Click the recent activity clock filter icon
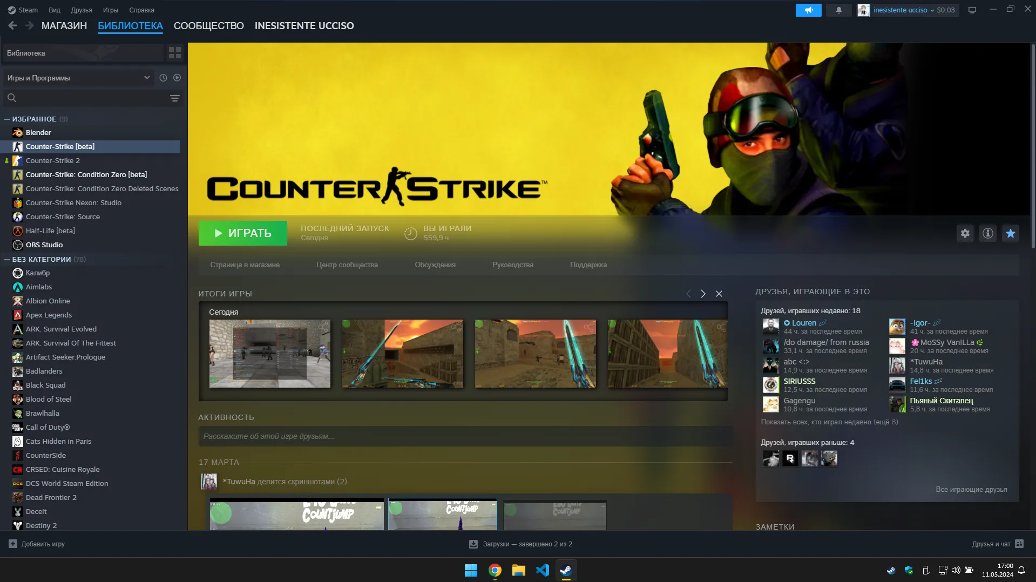Screen dimensions: 1036x582 pyautogui.click(x=163, y=78)
